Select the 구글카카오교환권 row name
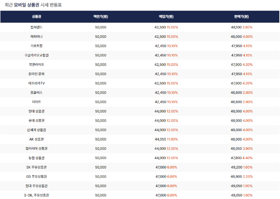This screenshot has height=199, width=280. point(36,55)
